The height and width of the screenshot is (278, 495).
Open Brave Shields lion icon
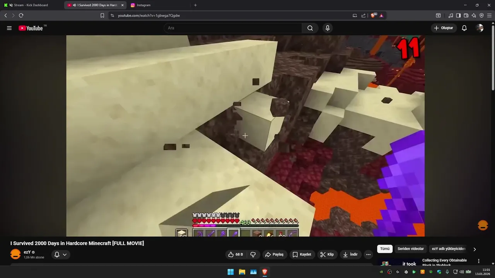pos(373,15)
